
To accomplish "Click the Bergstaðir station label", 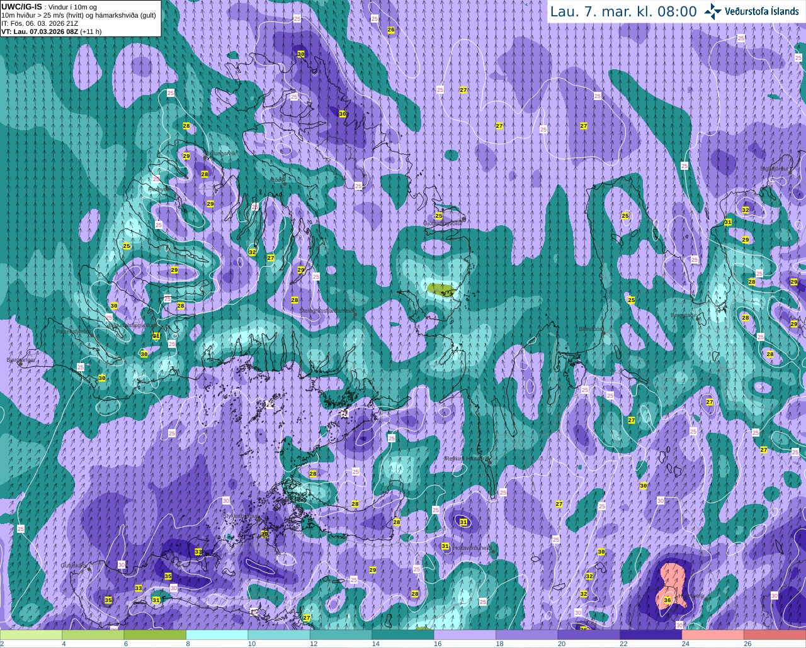I will pos(683,315).
